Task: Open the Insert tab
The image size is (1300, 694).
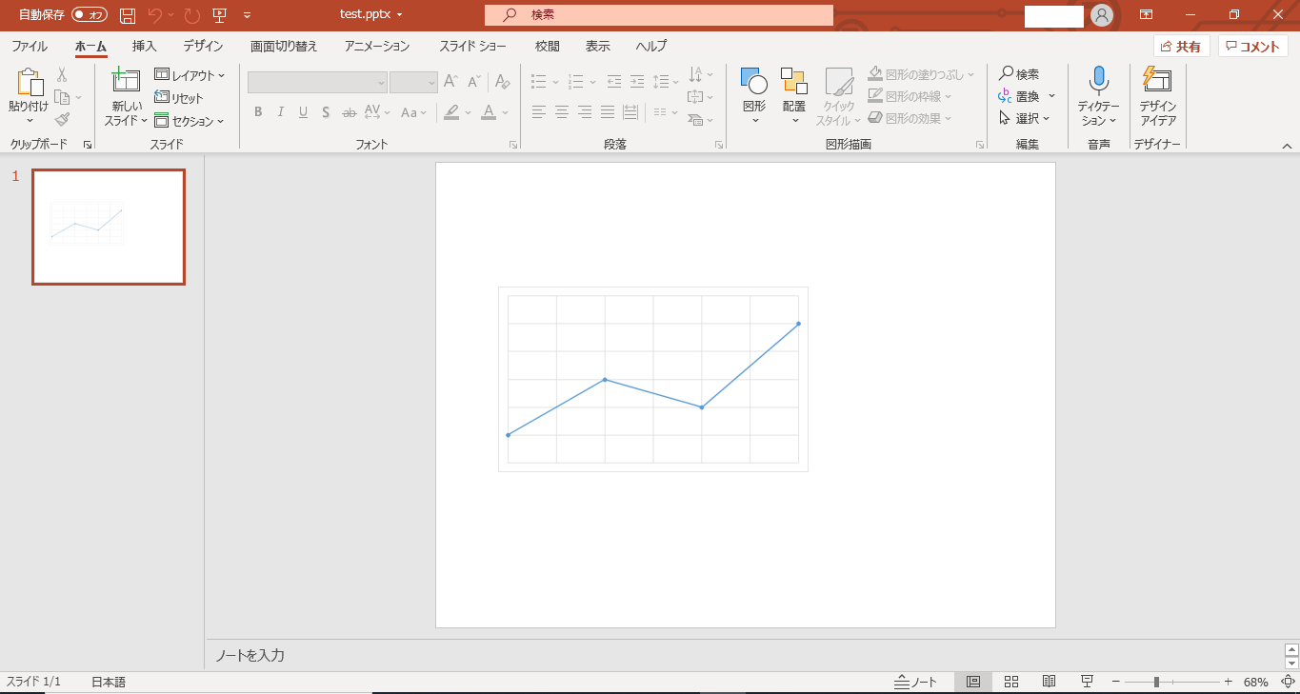Action: 145,46
